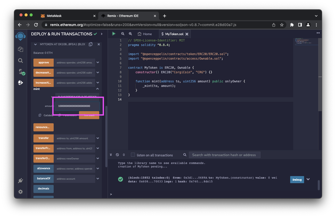Bookmark this page with star icon
This screenshot has height=217, width=336.
(x=282, y=25)
